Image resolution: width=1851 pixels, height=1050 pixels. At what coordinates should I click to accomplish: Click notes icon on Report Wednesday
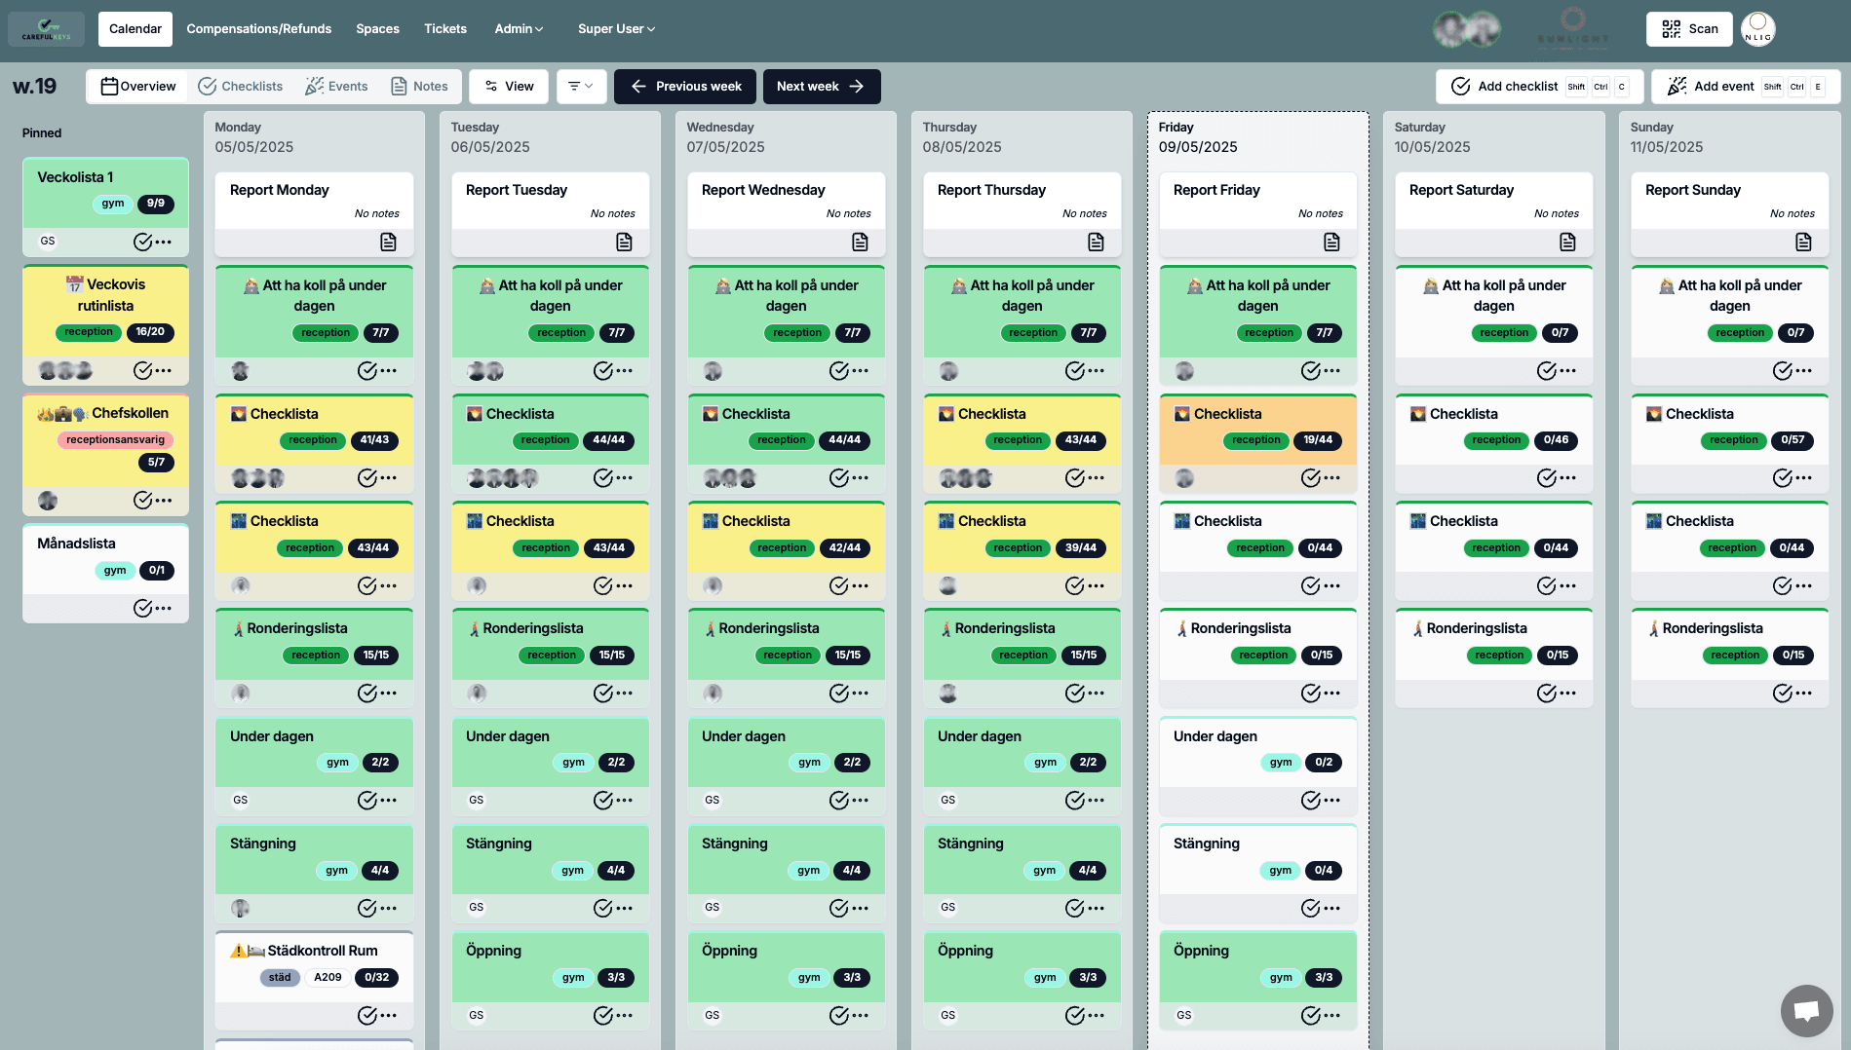click(x=860, y=242)
